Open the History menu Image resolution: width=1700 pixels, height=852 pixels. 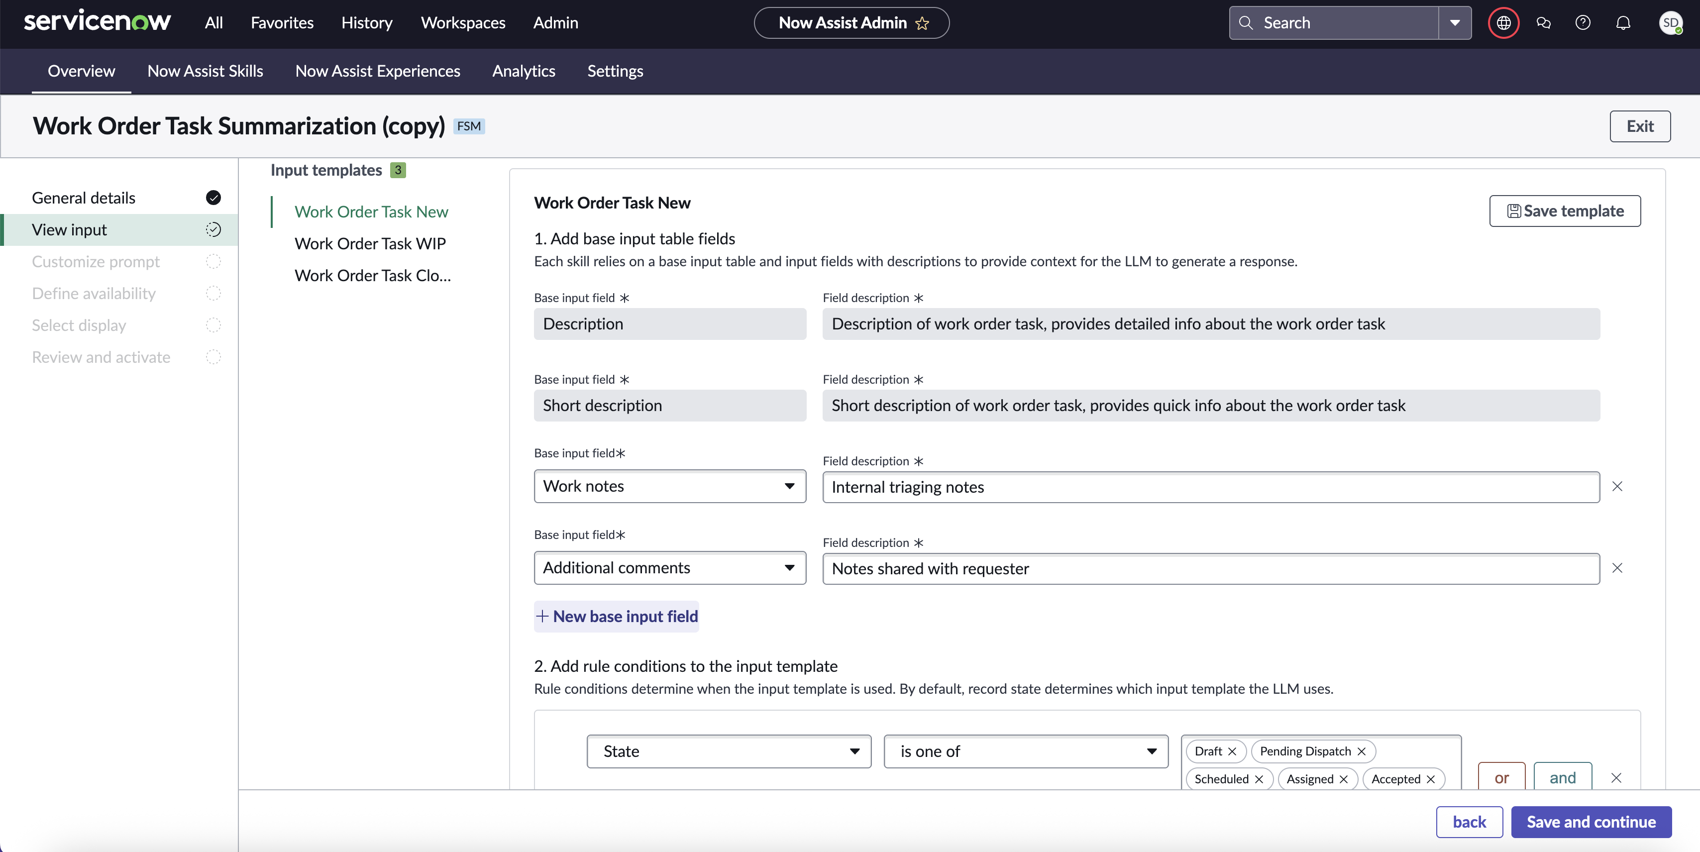366,22
